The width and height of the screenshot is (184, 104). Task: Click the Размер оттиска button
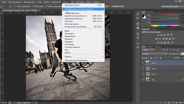[118, 6]
